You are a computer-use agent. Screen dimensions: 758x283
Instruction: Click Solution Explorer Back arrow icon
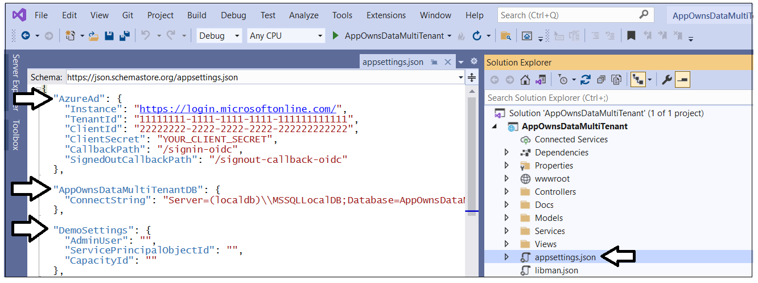click(x=495, y=80)
